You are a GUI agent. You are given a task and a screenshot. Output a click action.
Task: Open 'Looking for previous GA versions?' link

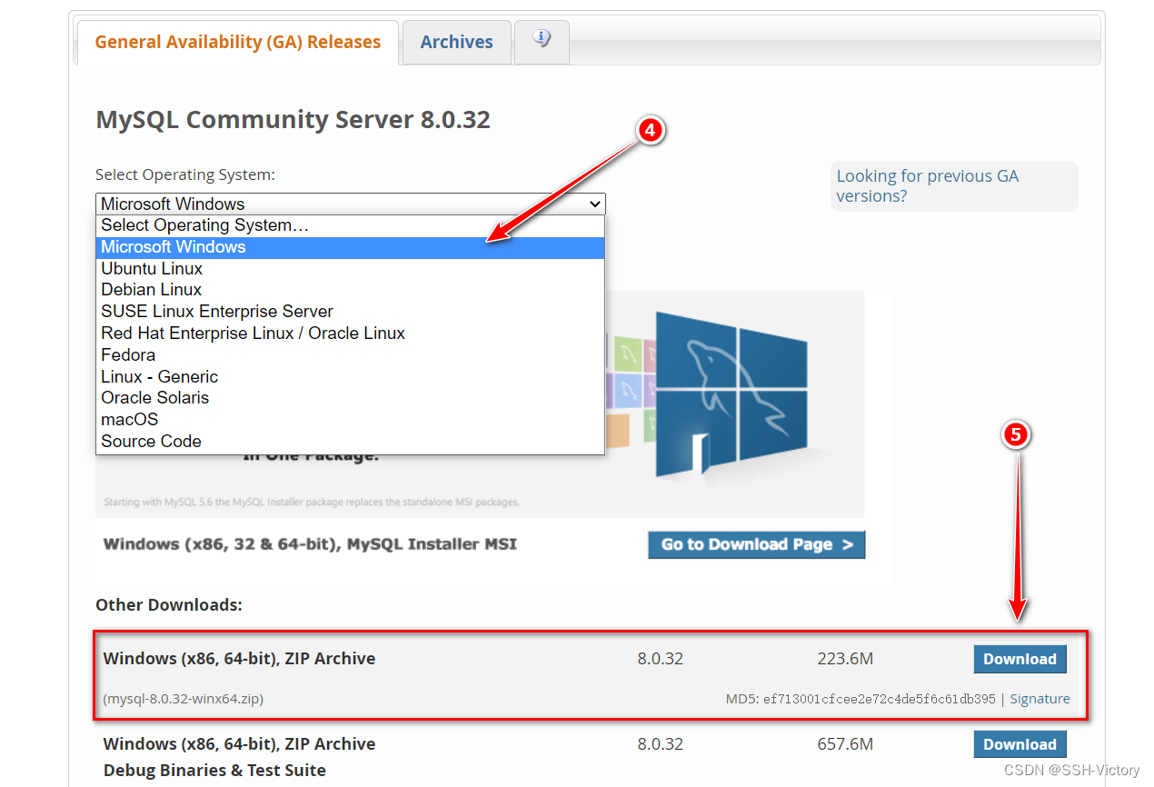click(x=927, y=186)
